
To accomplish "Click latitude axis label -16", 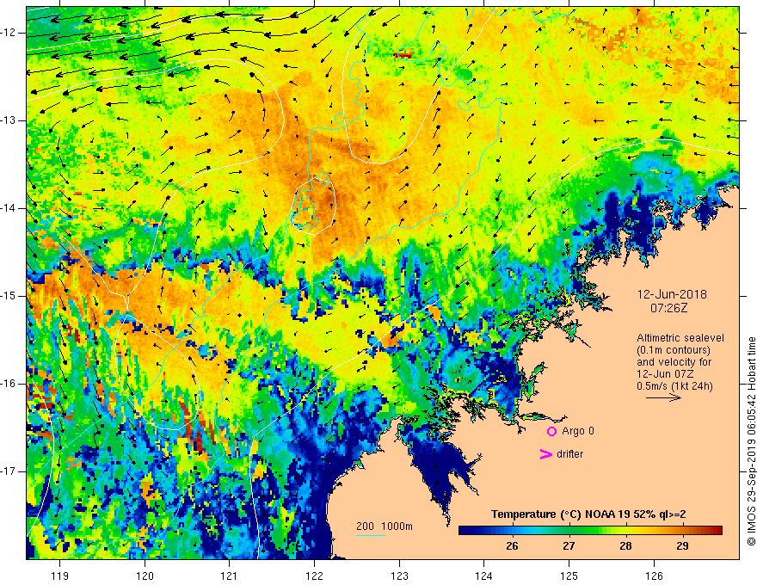I will pos(9,384).
